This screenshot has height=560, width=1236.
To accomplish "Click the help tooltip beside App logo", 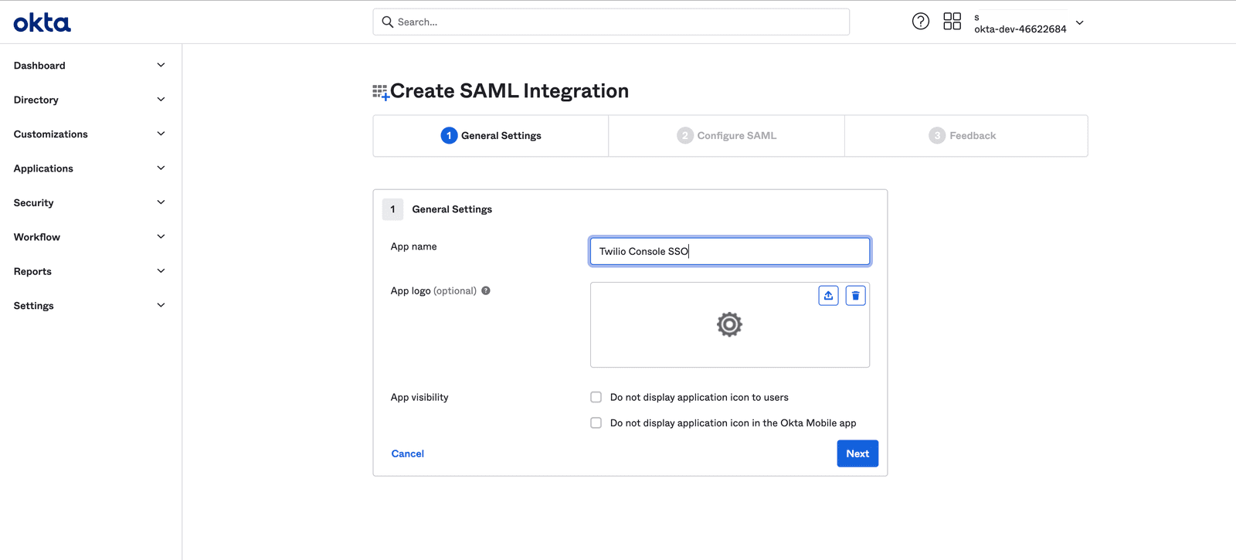I will [486, 291].
